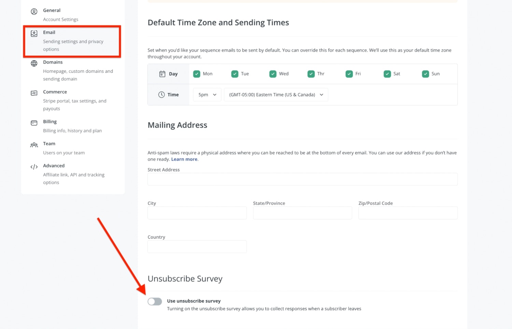The height and width of the screenshot is (329, 512).
Task: Click the calendar icon beside Day
Action: click(x=162, y=74)
